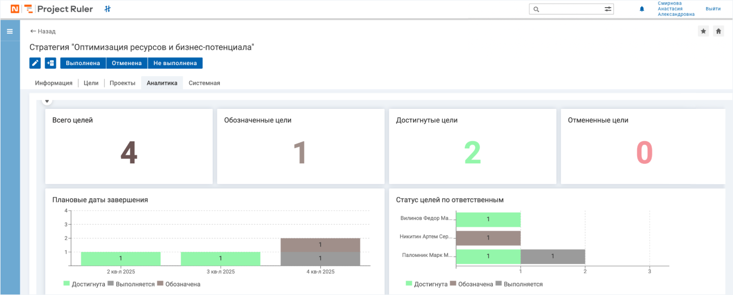733x295 pixels.
Task: Open search filter settings sliders icon
Action: point(608,9)
